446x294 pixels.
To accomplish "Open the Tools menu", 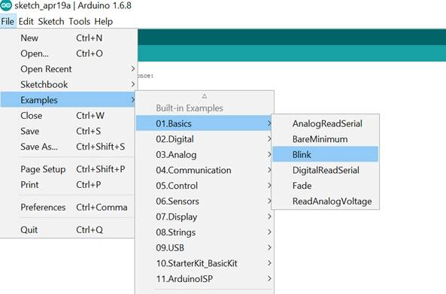I will click(x=80, y=21).
